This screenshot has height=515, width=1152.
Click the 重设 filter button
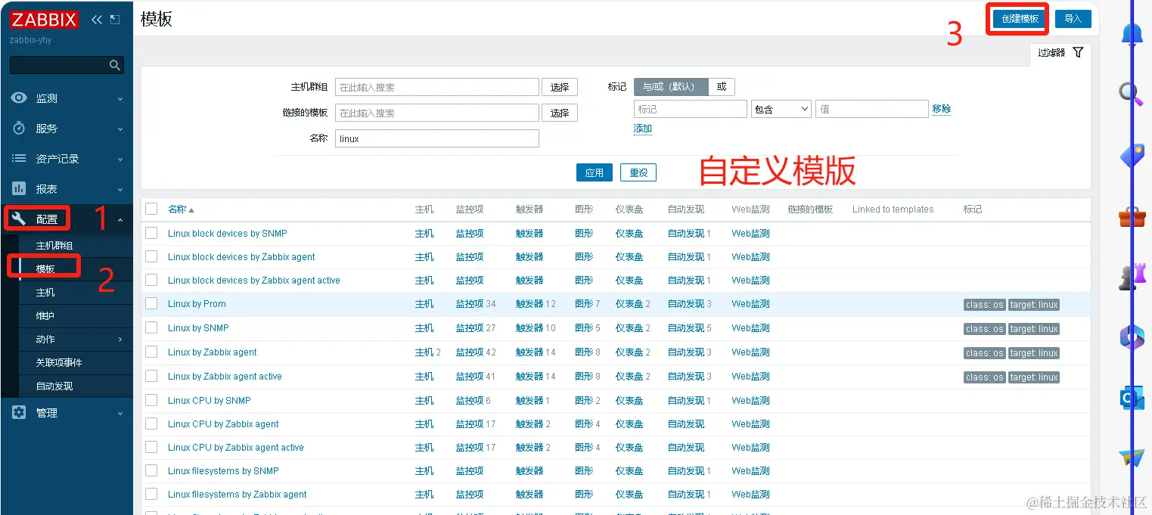(x=638, y=172)
